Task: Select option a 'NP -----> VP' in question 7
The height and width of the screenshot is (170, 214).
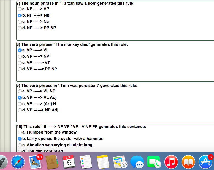Action: coord(20,9)
